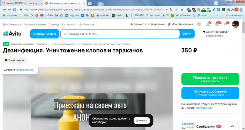Viewport: 245px width, 130px height.
Task: Expand the breadcrumb ellipsis '...'
Action: [50, 44]
